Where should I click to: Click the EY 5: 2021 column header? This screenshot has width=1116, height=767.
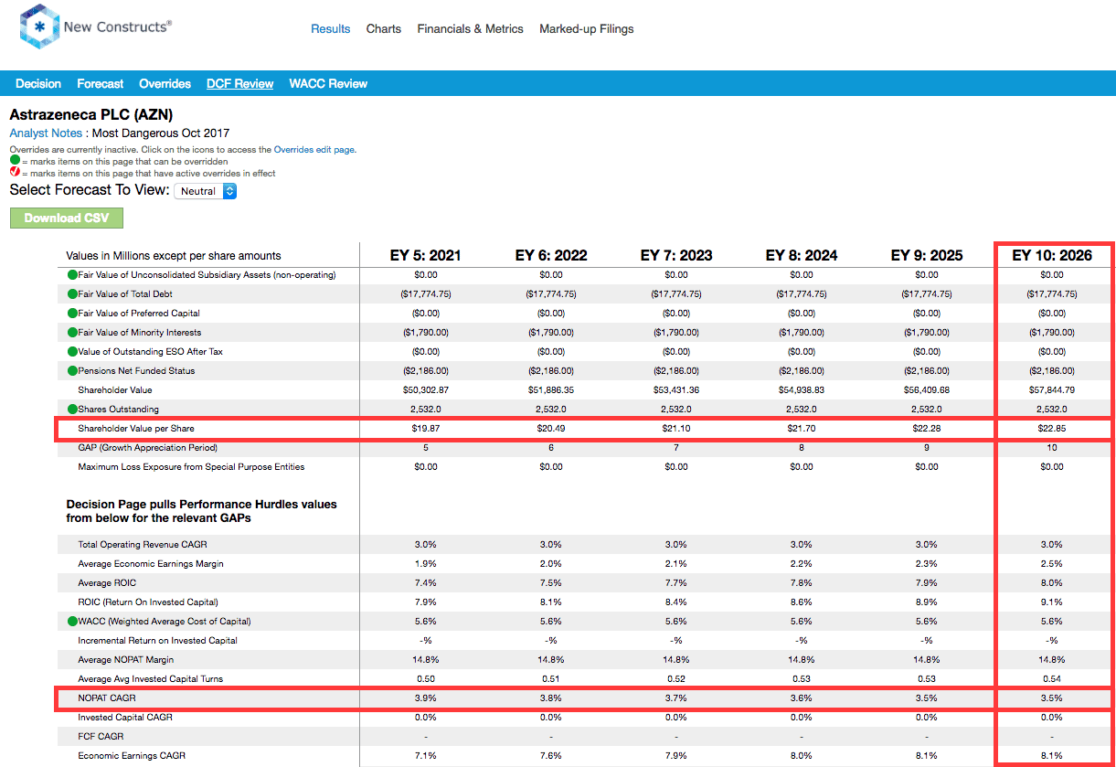[426, 256]
